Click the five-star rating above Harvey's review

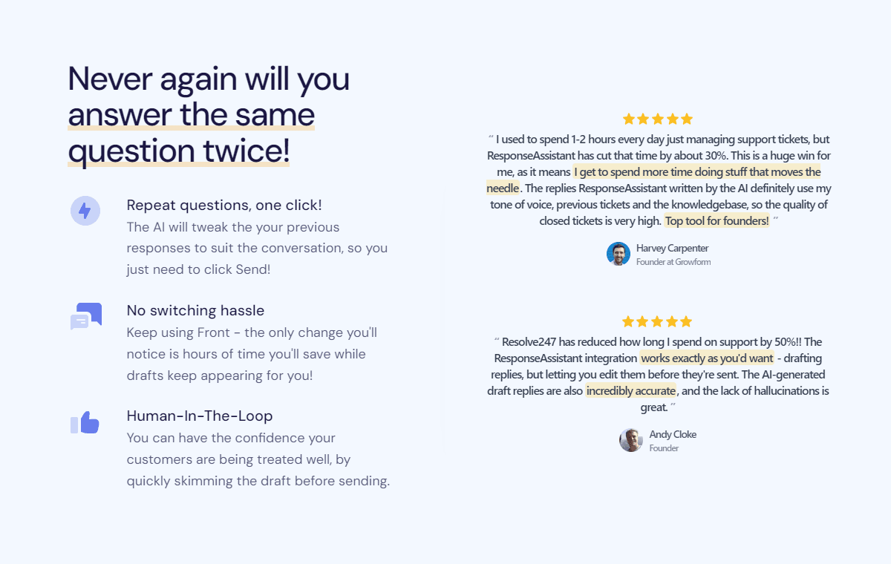(657, 119)
